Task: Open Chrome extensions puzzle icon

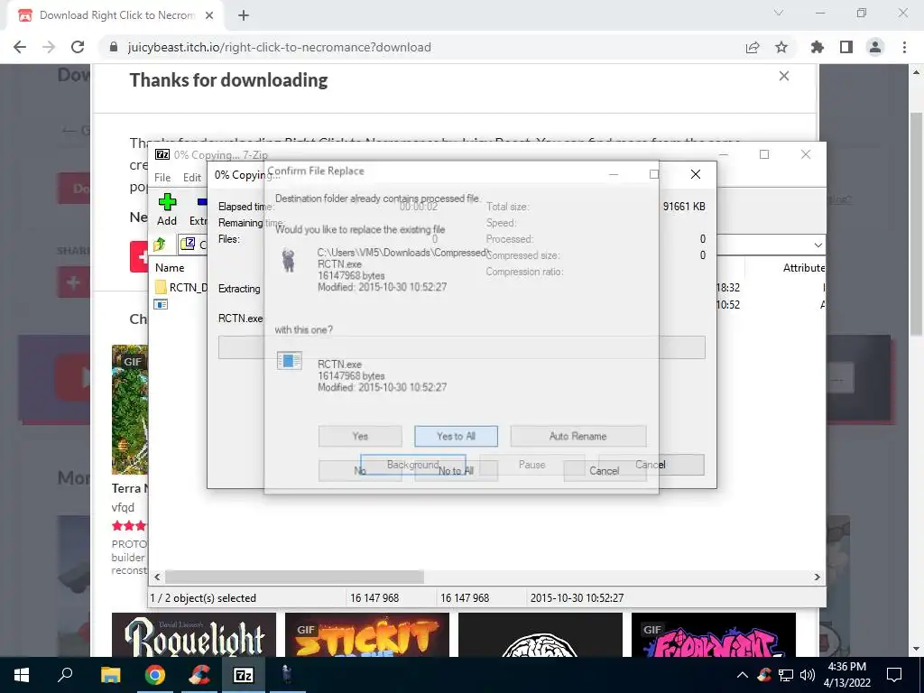Action: pos(818,47)
